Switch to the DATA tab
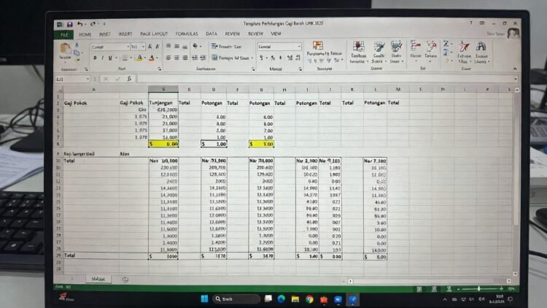This screenshot has width=547, height=308. 212,34
